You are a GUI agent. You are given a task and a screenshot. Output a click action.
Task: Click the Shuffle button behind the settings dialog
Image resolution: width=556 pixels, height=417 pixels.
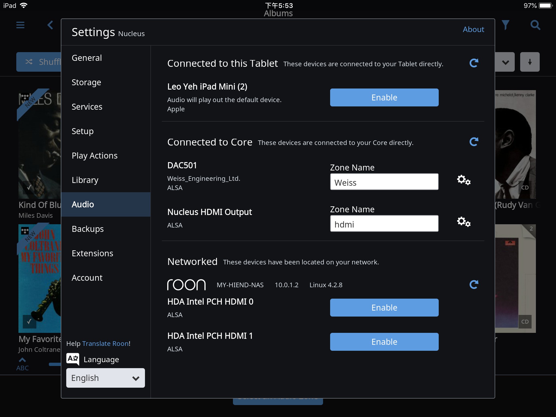[x=39, y=62]
